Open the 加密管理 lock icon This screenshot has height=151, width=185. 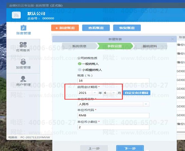tap(23, 62)
